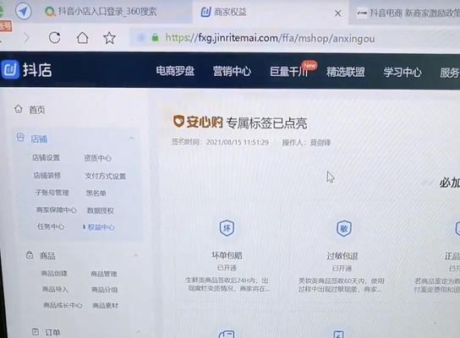Viewport: 460px width, 338px height.
Task: Click the 店铺 shop icon in sidebar
Action: [20, 137]
